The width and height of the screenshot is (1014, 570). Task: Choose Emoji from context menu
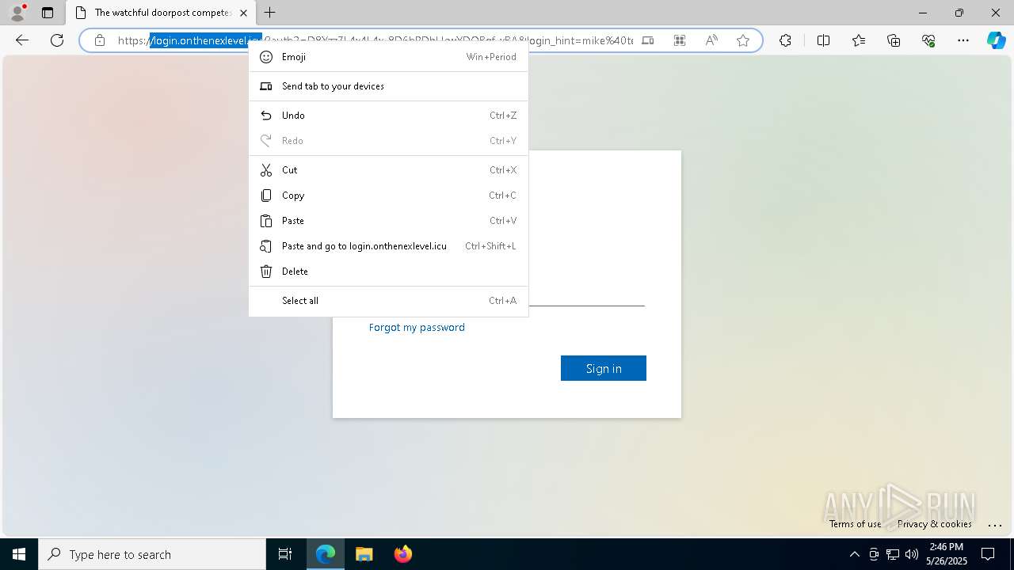(x=388, y=57)
